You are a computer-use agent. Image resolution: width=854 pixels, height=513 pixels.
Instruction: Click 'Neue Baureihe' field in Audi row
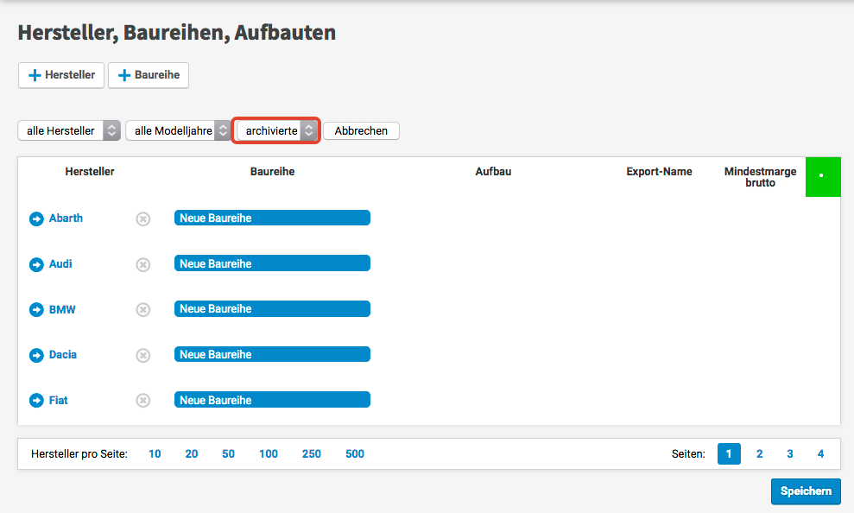click(272, 263)
